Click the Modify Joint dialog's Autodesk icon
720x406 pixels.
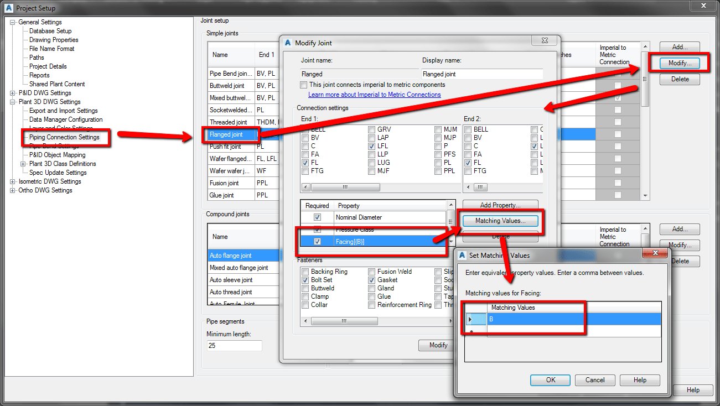(x=288, y=43)
